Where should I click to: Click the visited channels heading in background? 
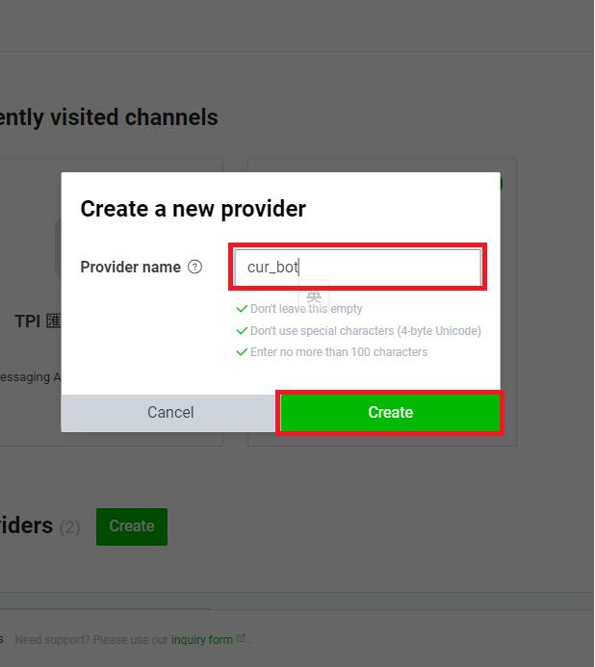(109, 117)
